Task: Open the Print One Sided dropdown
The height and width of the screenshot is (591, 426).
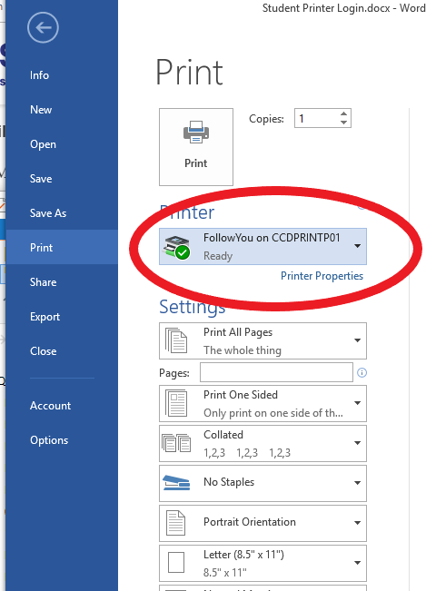Action: 263,403
